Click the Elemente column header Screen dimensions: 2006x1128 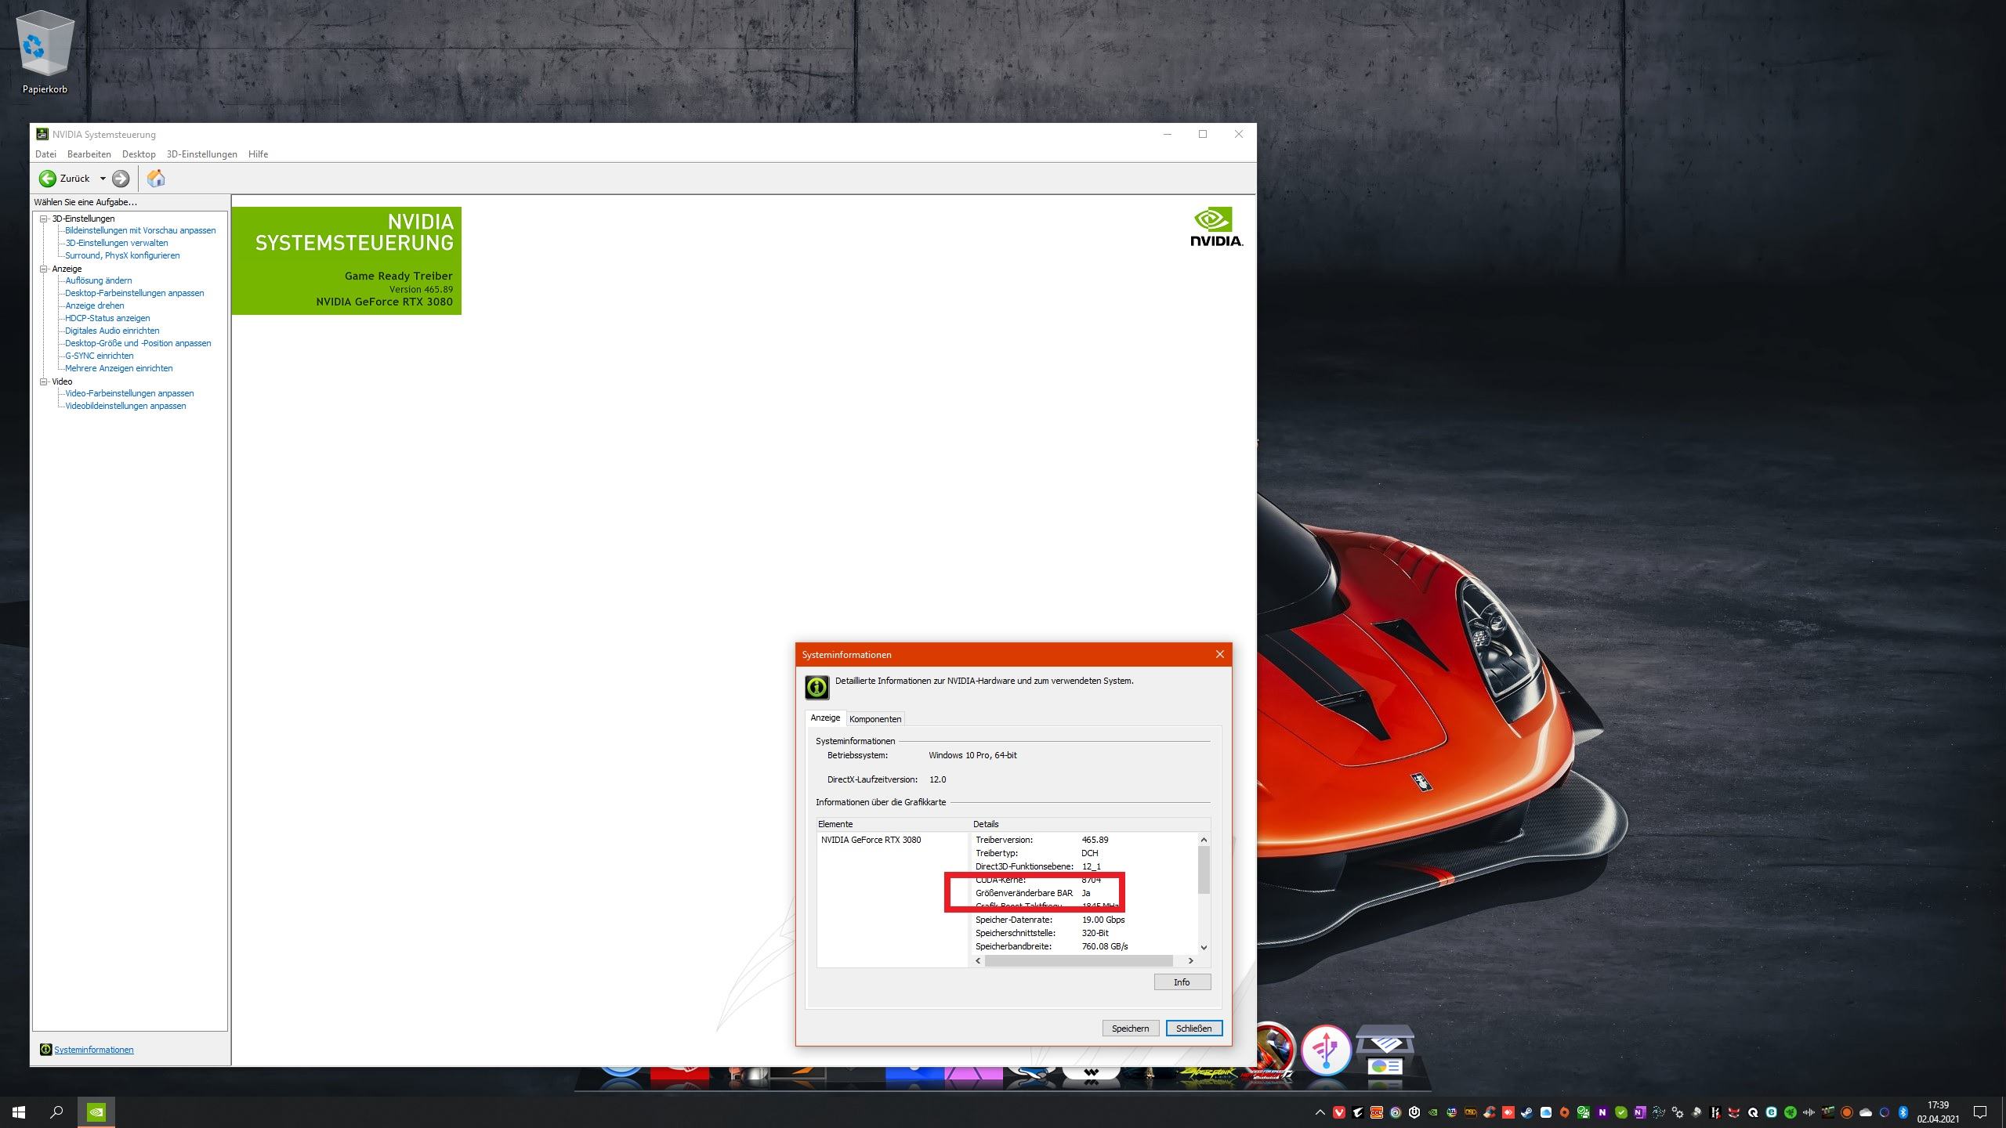pyautogui.click(x=892, y=824)
